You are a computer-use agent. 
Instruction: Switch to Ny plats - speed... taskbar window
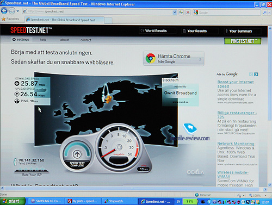pos(83,201)
